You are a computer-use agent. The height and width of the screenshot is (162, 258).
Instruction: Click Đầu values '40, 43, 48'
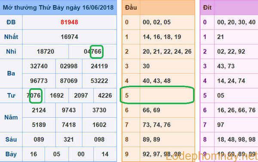[157, 81]
